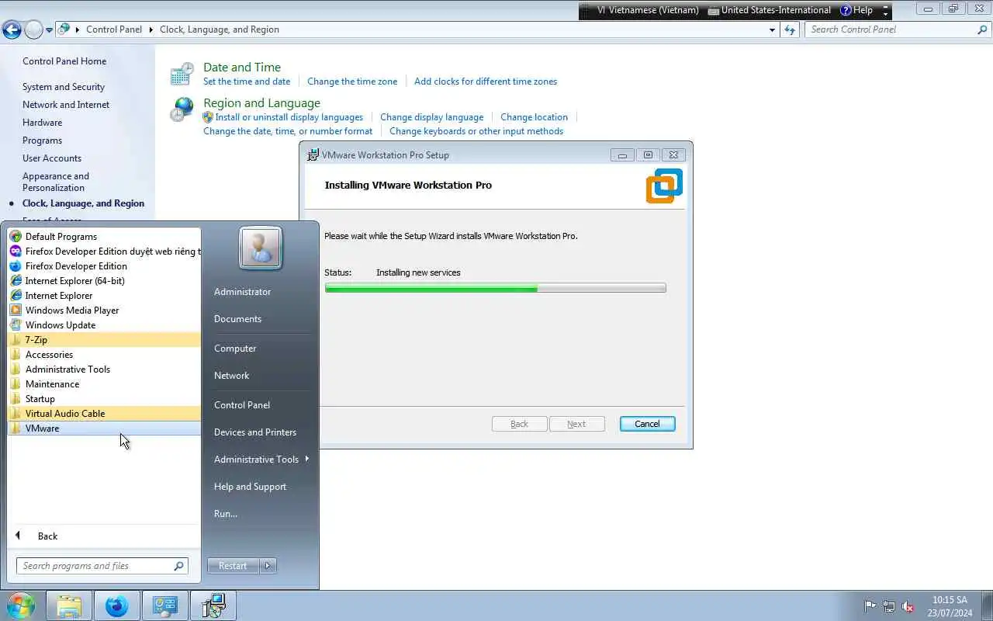The image size is (993, 621).
Task: Open Network and Internet category
Action: coord(66,105)
